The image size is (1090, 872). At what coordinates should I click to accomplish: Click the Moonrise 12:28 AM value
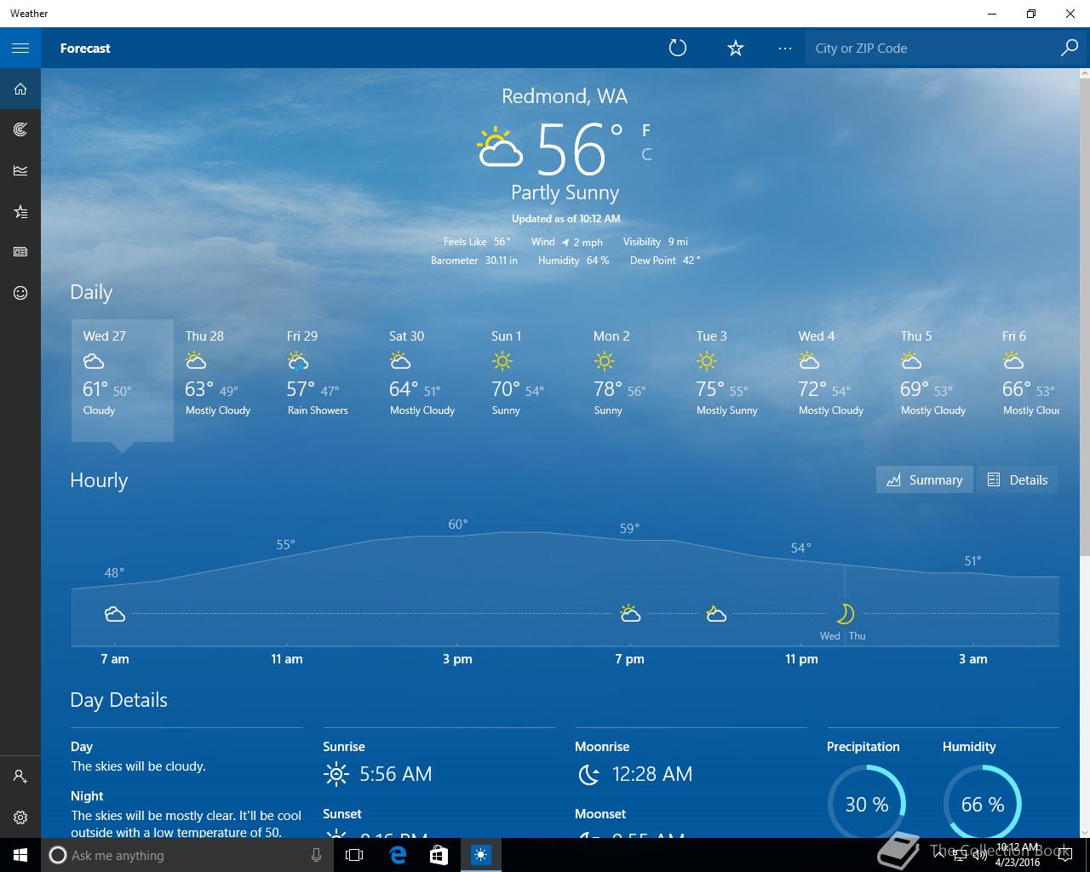click(652, 774)
